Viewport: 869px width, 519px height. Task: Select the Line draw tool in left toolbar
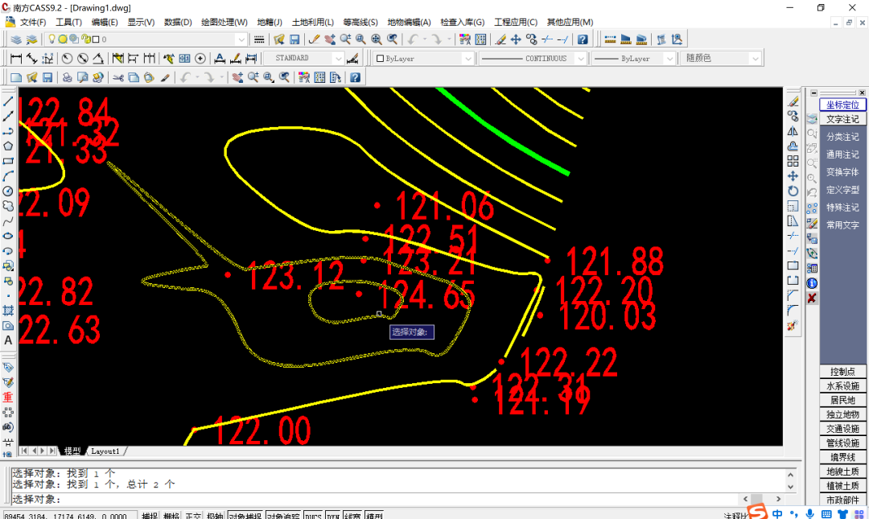click(8, 101)
